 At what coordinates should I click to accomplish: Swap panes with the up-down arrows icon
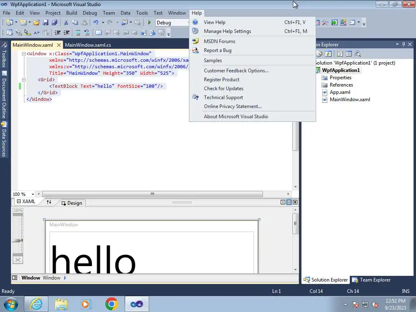tap(49, 202)
